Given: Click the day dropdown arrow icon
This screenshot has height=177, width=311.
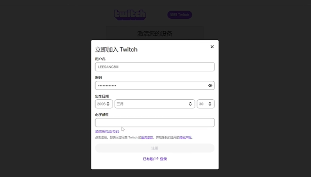Looking at the screenshot, I should click(210, 104).
